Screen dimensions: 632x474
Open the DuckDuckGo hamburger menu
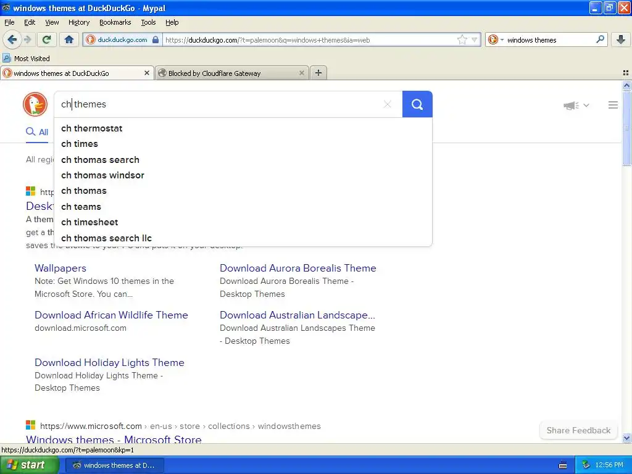coord(613,105)
